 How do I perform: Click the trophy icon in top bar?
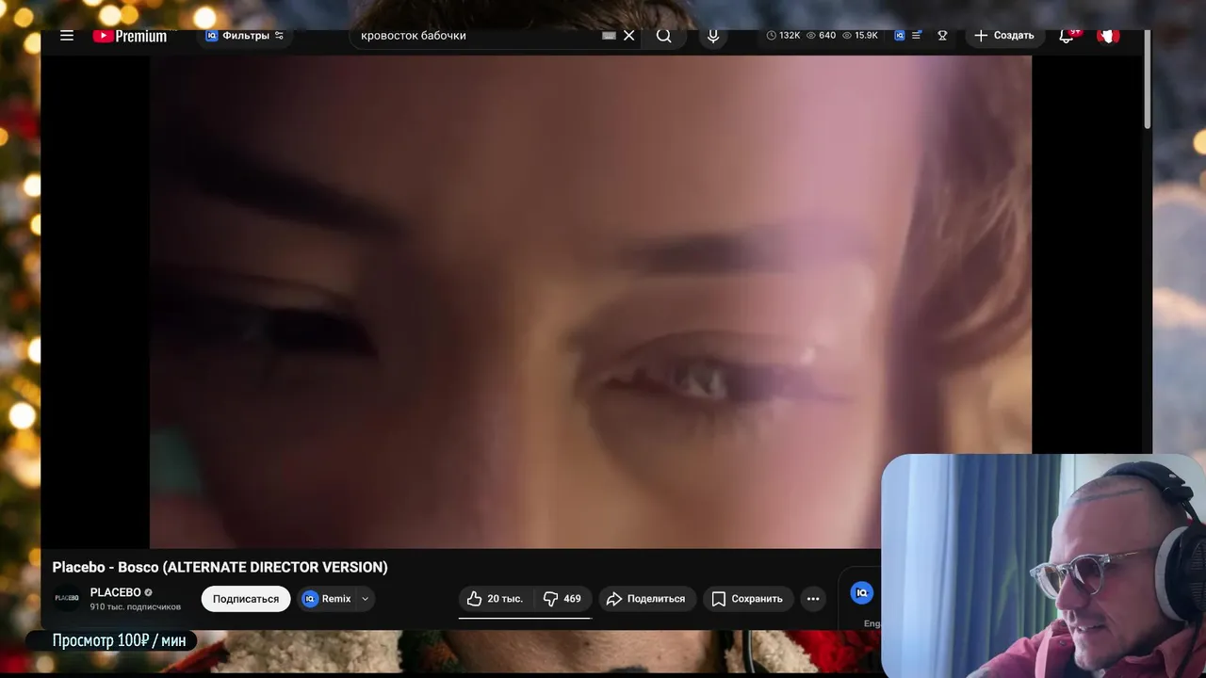click(x=942, y=36)
